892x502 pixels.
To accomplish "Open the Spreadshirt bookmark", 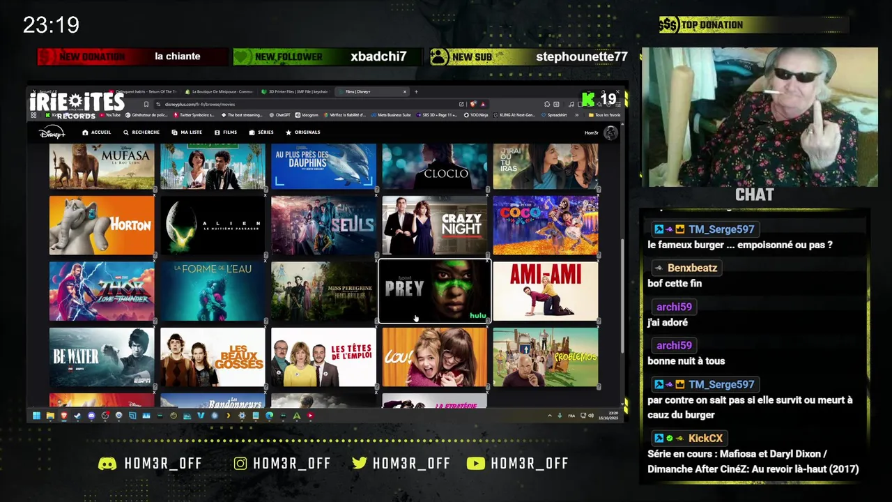I will (x=554, y=115).
